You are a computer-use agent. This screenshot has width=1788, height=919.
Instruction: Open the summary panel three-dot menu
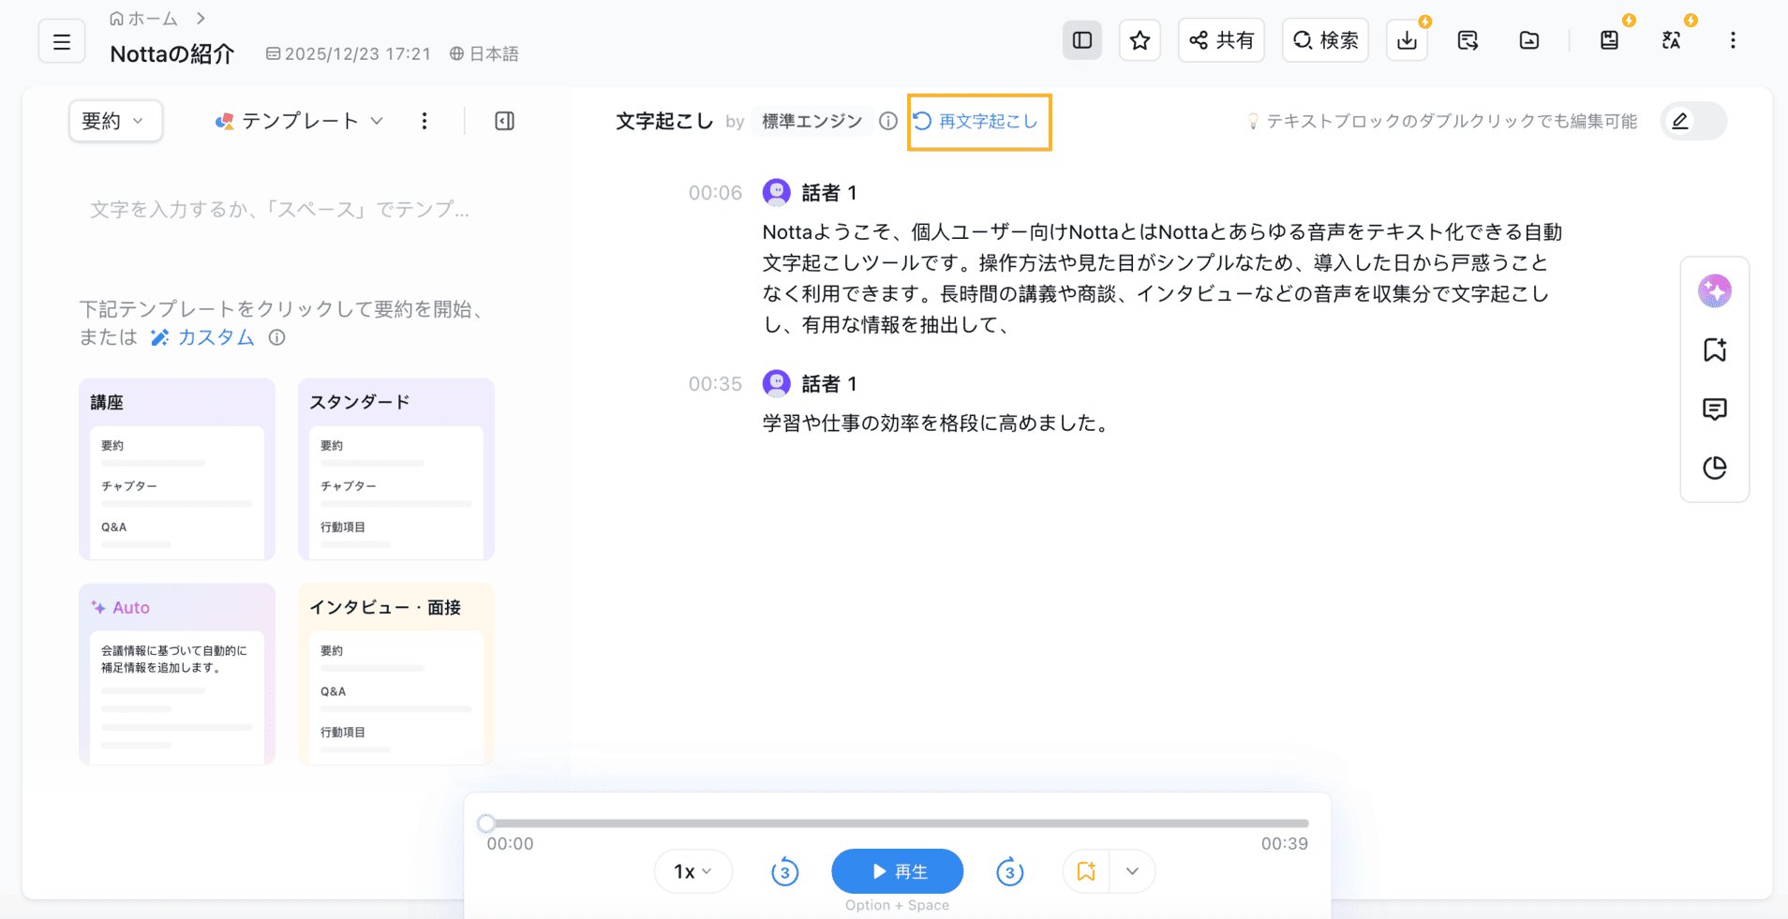[425, 121]
